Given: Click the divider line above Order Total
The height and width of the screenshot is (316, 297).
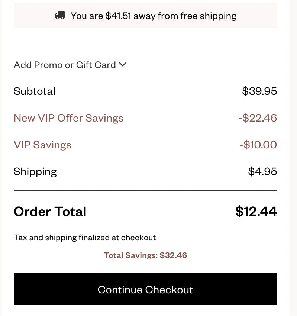Looking at the screenshot, I should pos(145,190).
